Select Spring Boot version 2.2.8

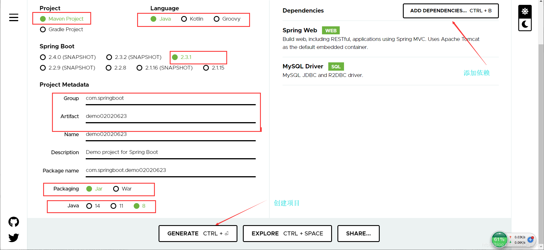[x=116, y=68]
